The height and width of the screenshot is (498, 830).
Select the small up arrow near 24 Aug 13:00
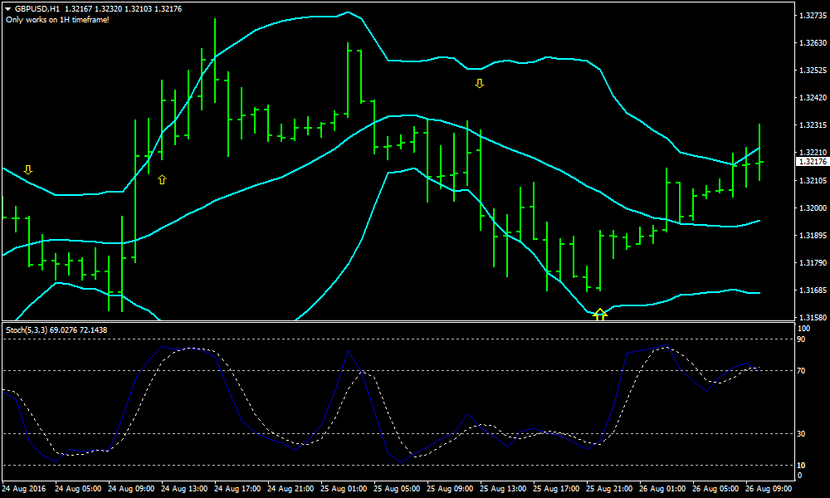(x=162, y=179)
